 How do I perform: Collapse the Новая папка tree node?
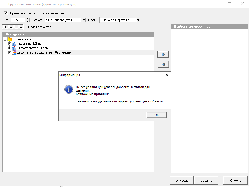pos(5,39)
